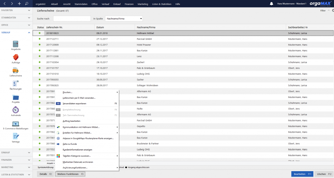Open the Verträge module icon

coord(16,137)
